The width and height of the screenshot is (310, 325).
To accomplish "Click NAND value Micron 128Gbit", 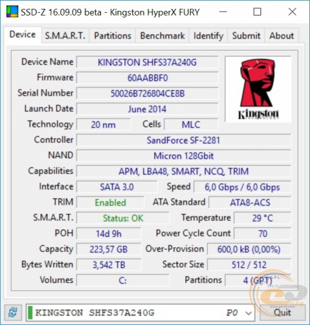I will point(183,156).
